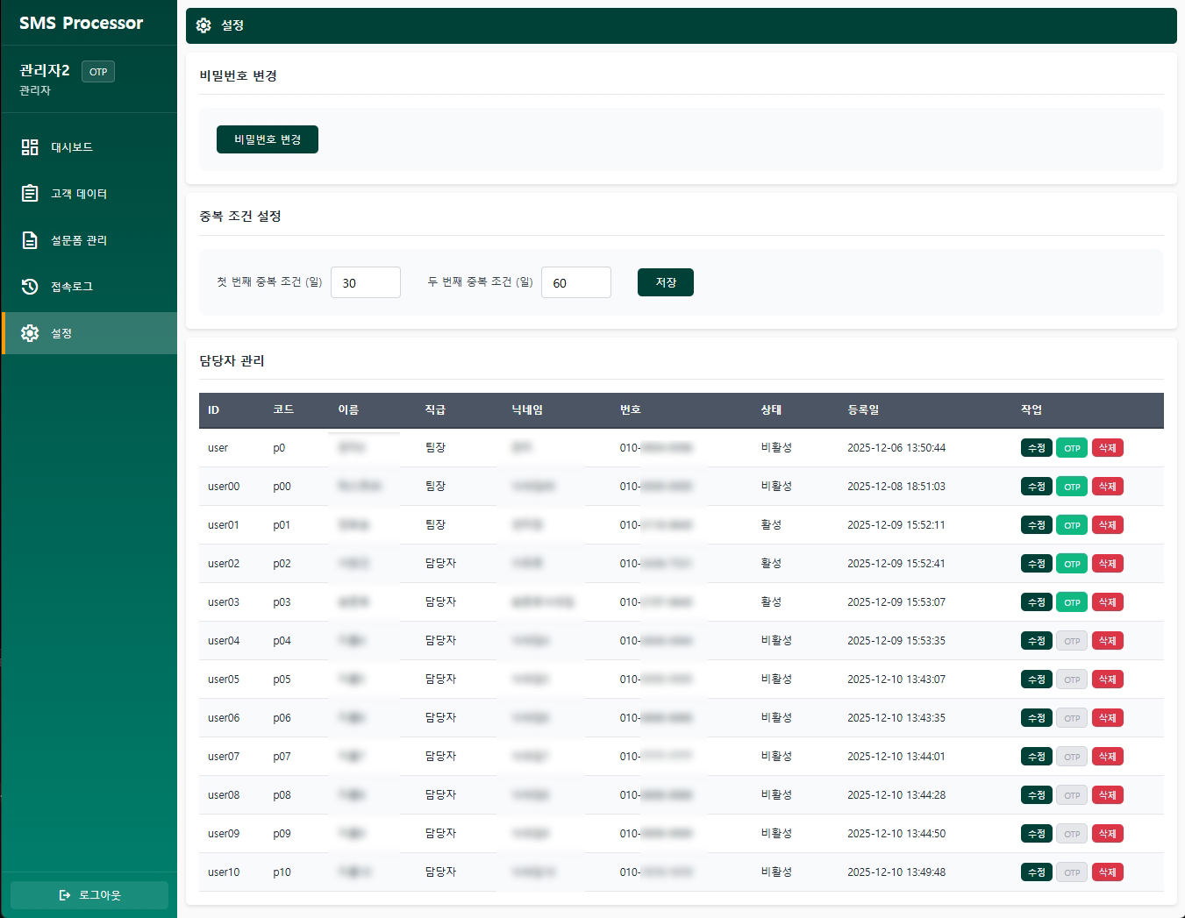Click the logout arrow icon
Viewport: 1185px width, 918px height.
(65, 895)
